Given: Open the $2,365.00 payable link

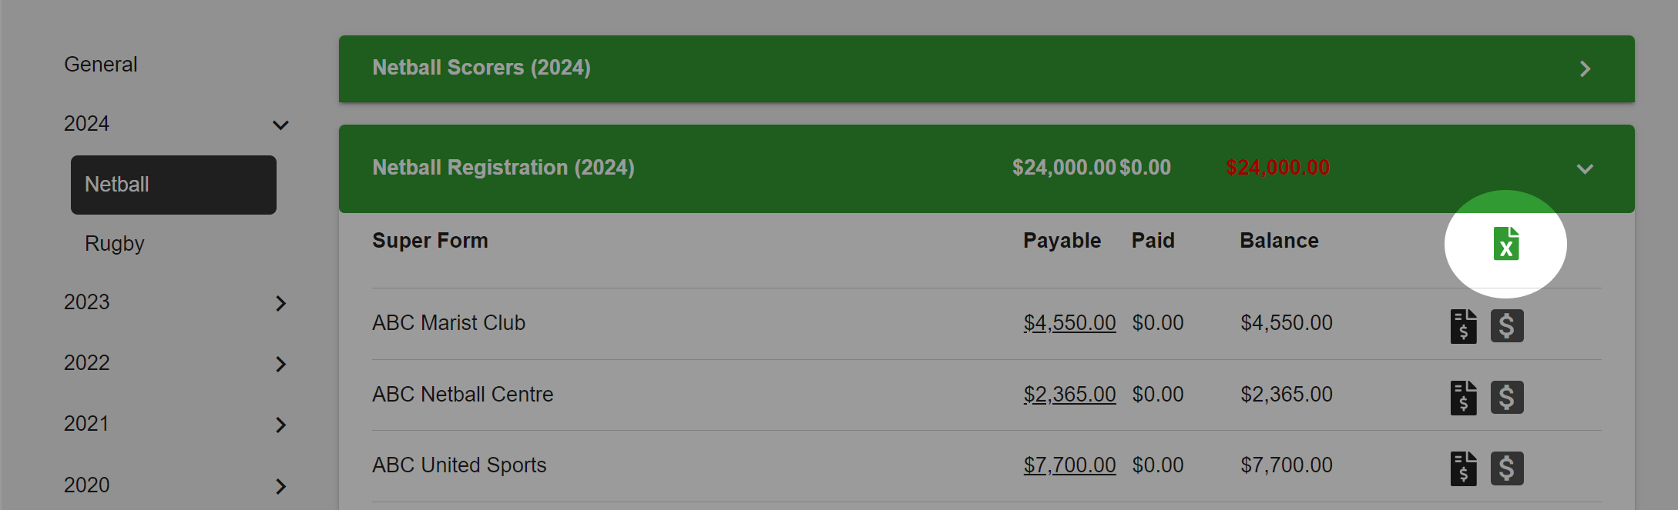Looking at the screenshot, I should coord(1069,395).
